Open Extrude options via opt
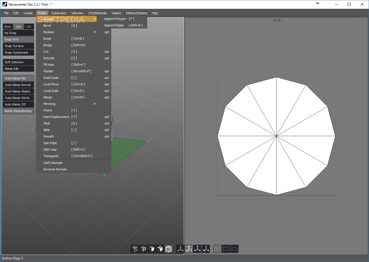Image resolution: width=369 pixels, height=262 pixels. pyautogui.click(x=107, y=58)
